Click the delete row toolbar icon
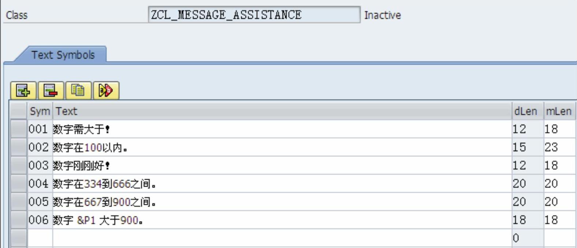 point(51,90)
